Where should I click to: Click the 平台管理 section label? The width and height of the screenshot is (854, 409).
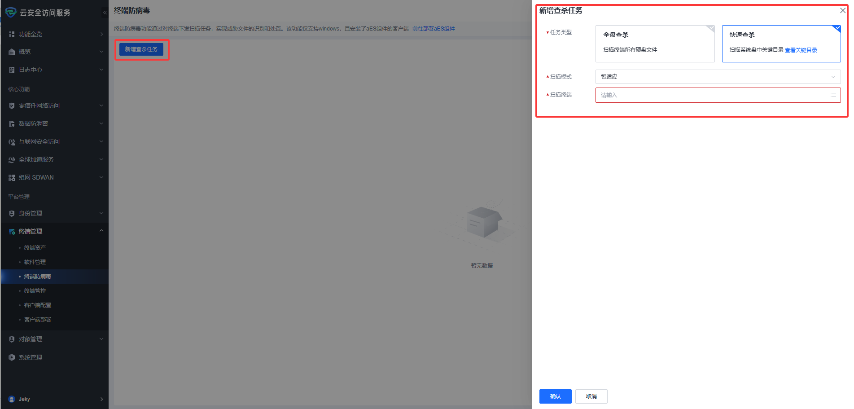pos(19,197)
